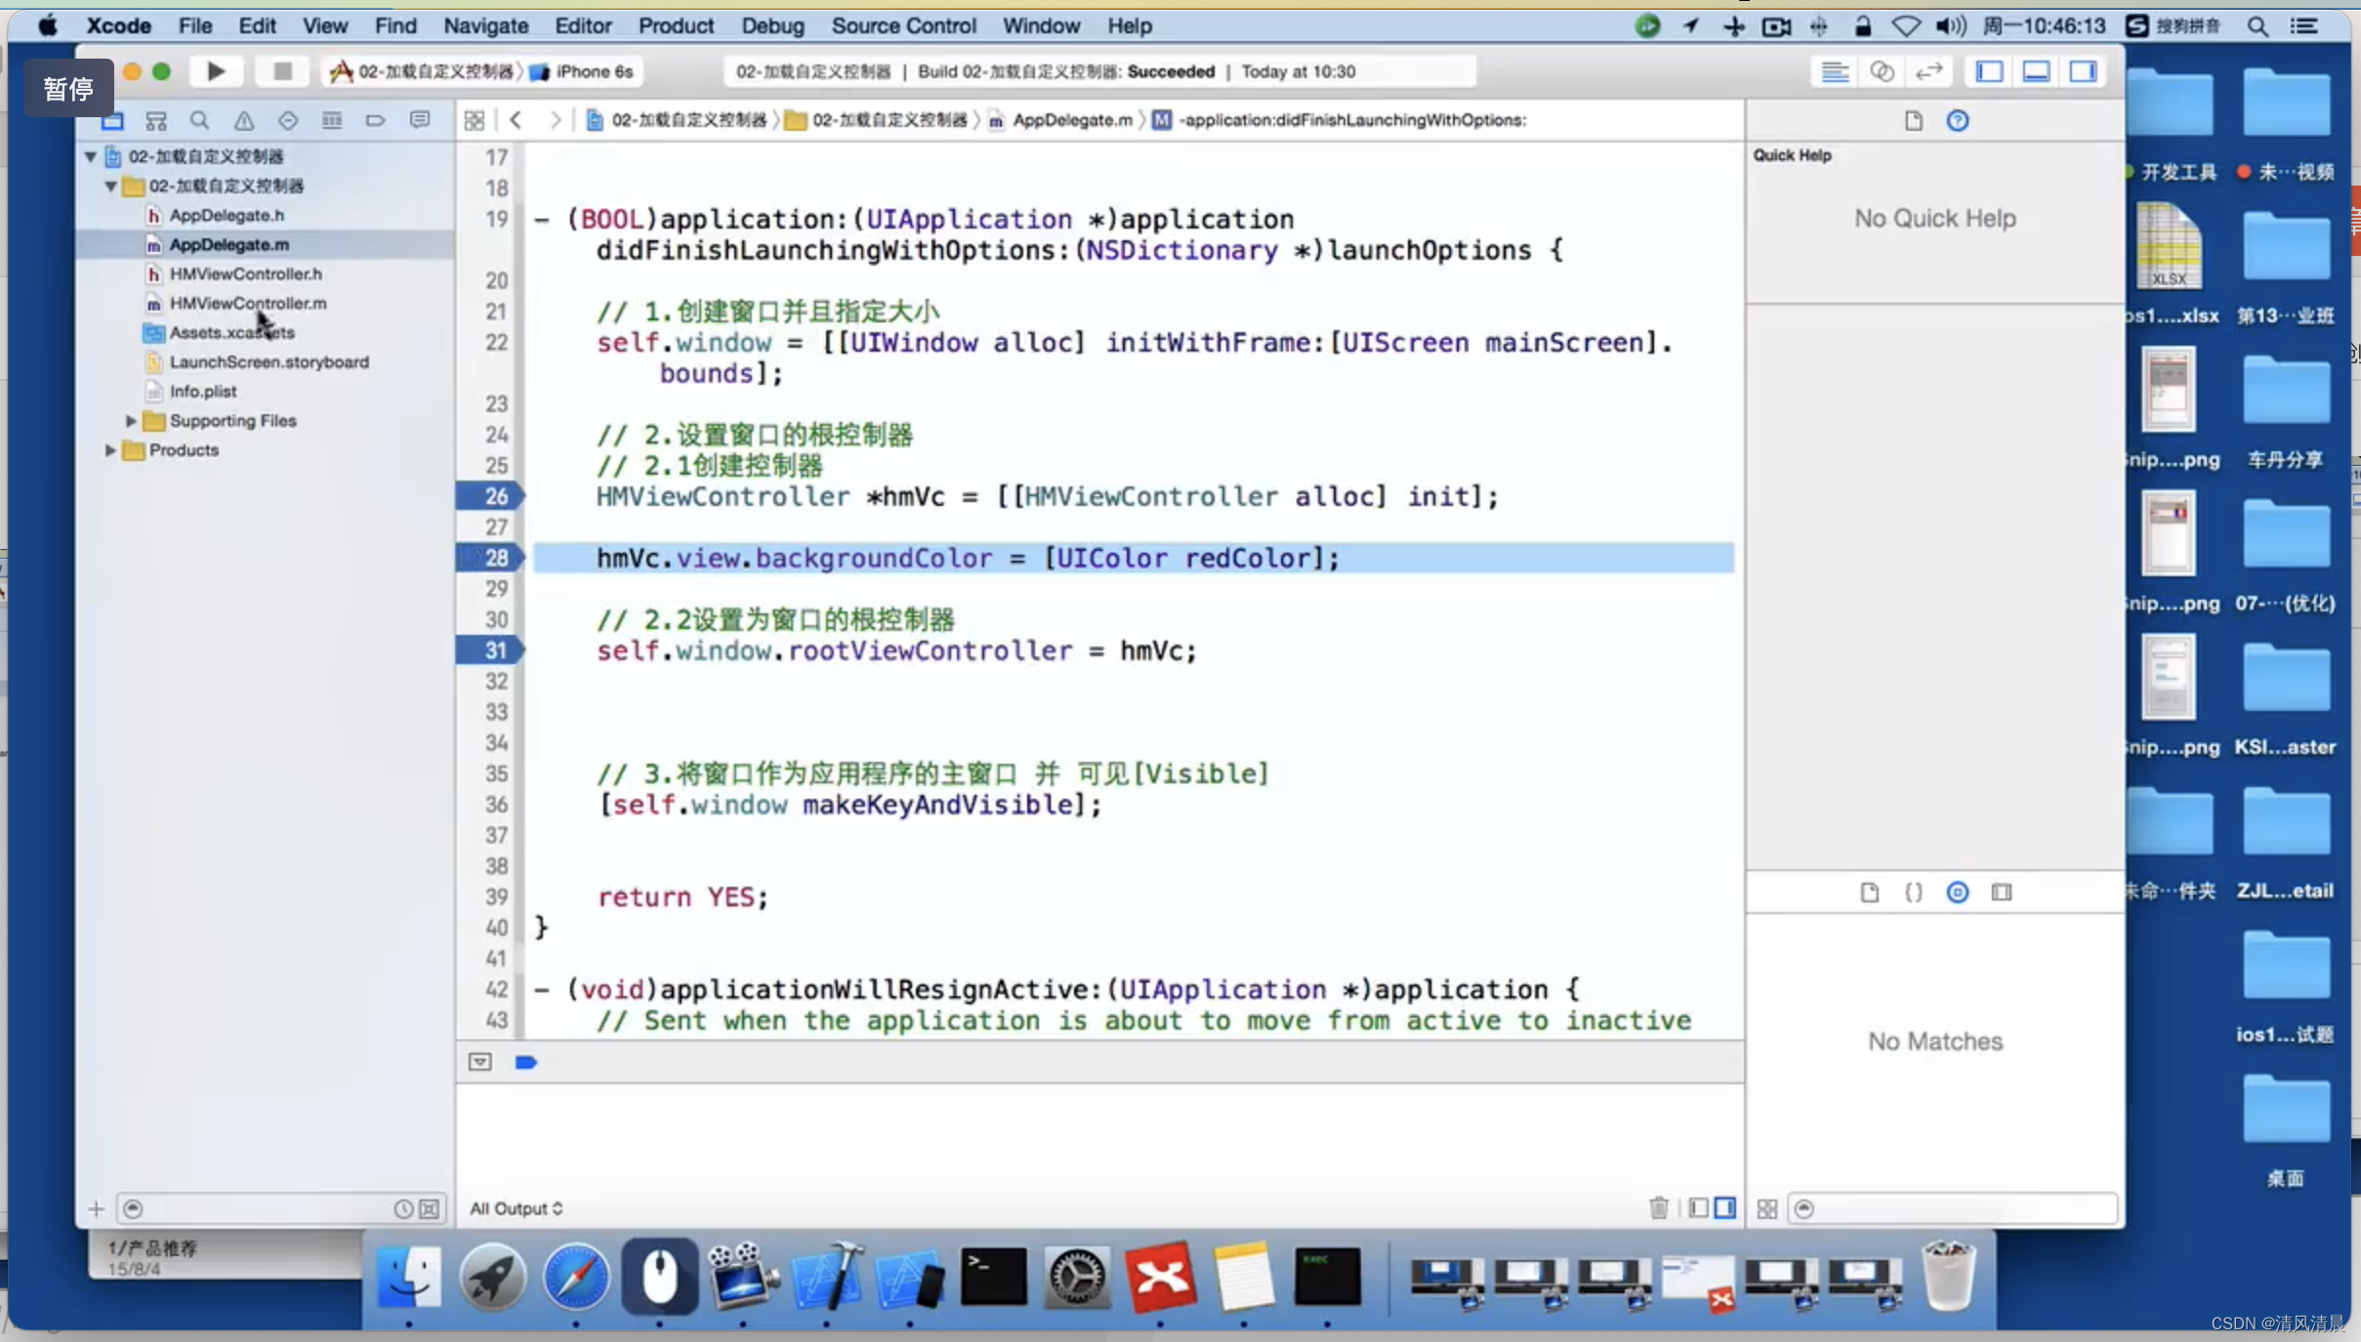
Task: Click the All Output dropdown filter
Action: pyautogui.click(x=514, y=1207)
